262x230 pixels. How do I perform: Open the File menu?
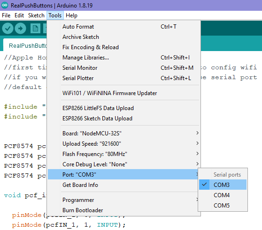coord(6,15)
